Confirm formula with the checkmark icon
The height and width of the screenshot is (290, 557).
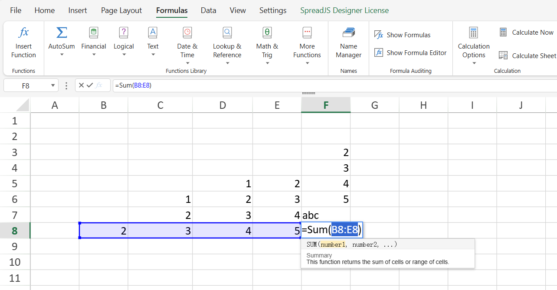pos(90,85)
